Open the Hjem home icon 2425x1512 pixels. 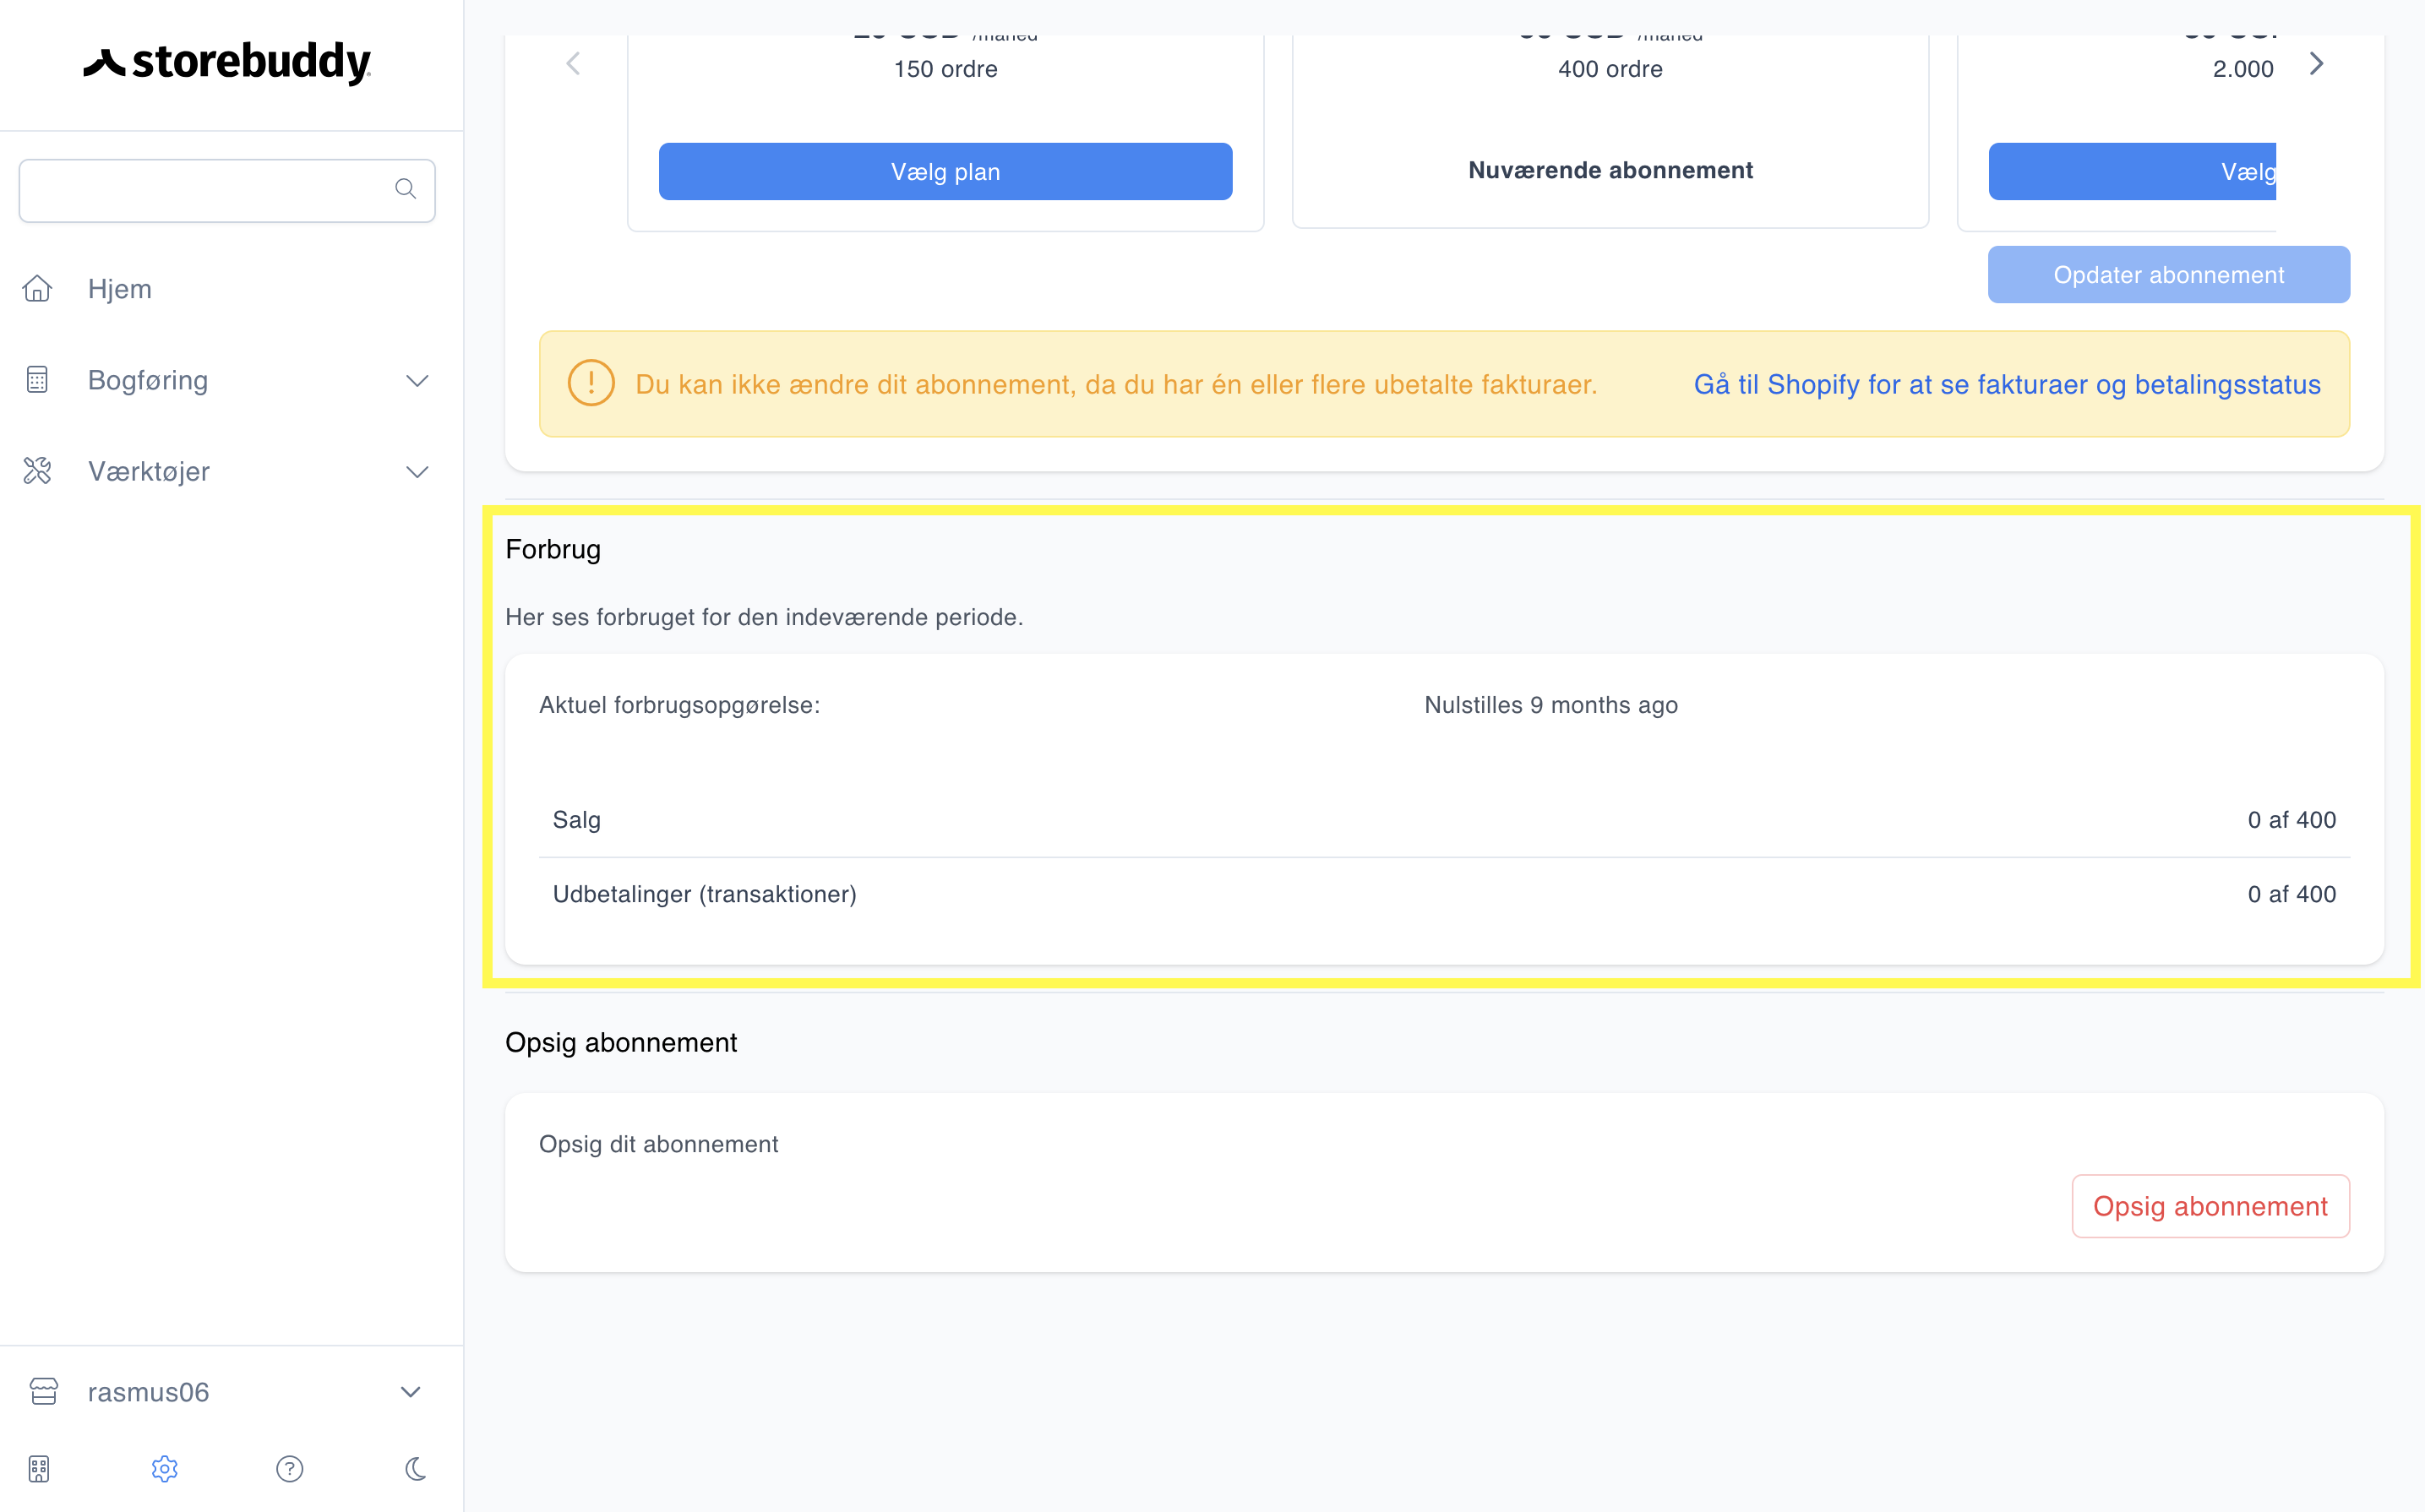[x=37, y=288]
